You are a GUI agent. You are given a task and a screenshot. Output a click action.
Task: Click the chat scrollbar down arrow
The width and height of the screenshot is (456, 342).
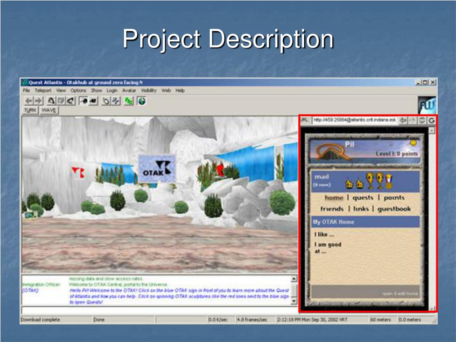pos(294,301)
